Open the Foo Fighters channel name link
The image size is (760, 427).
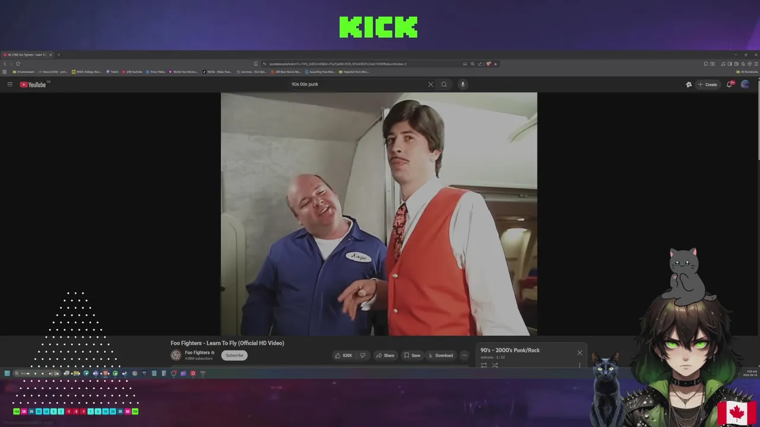(197, 353)
